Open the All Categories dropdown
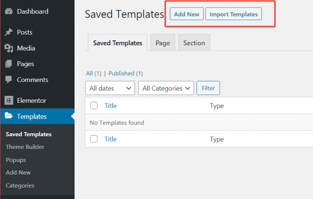Image resolution: width=313 pixels, height=199 pixels. [x=166, y=88]
